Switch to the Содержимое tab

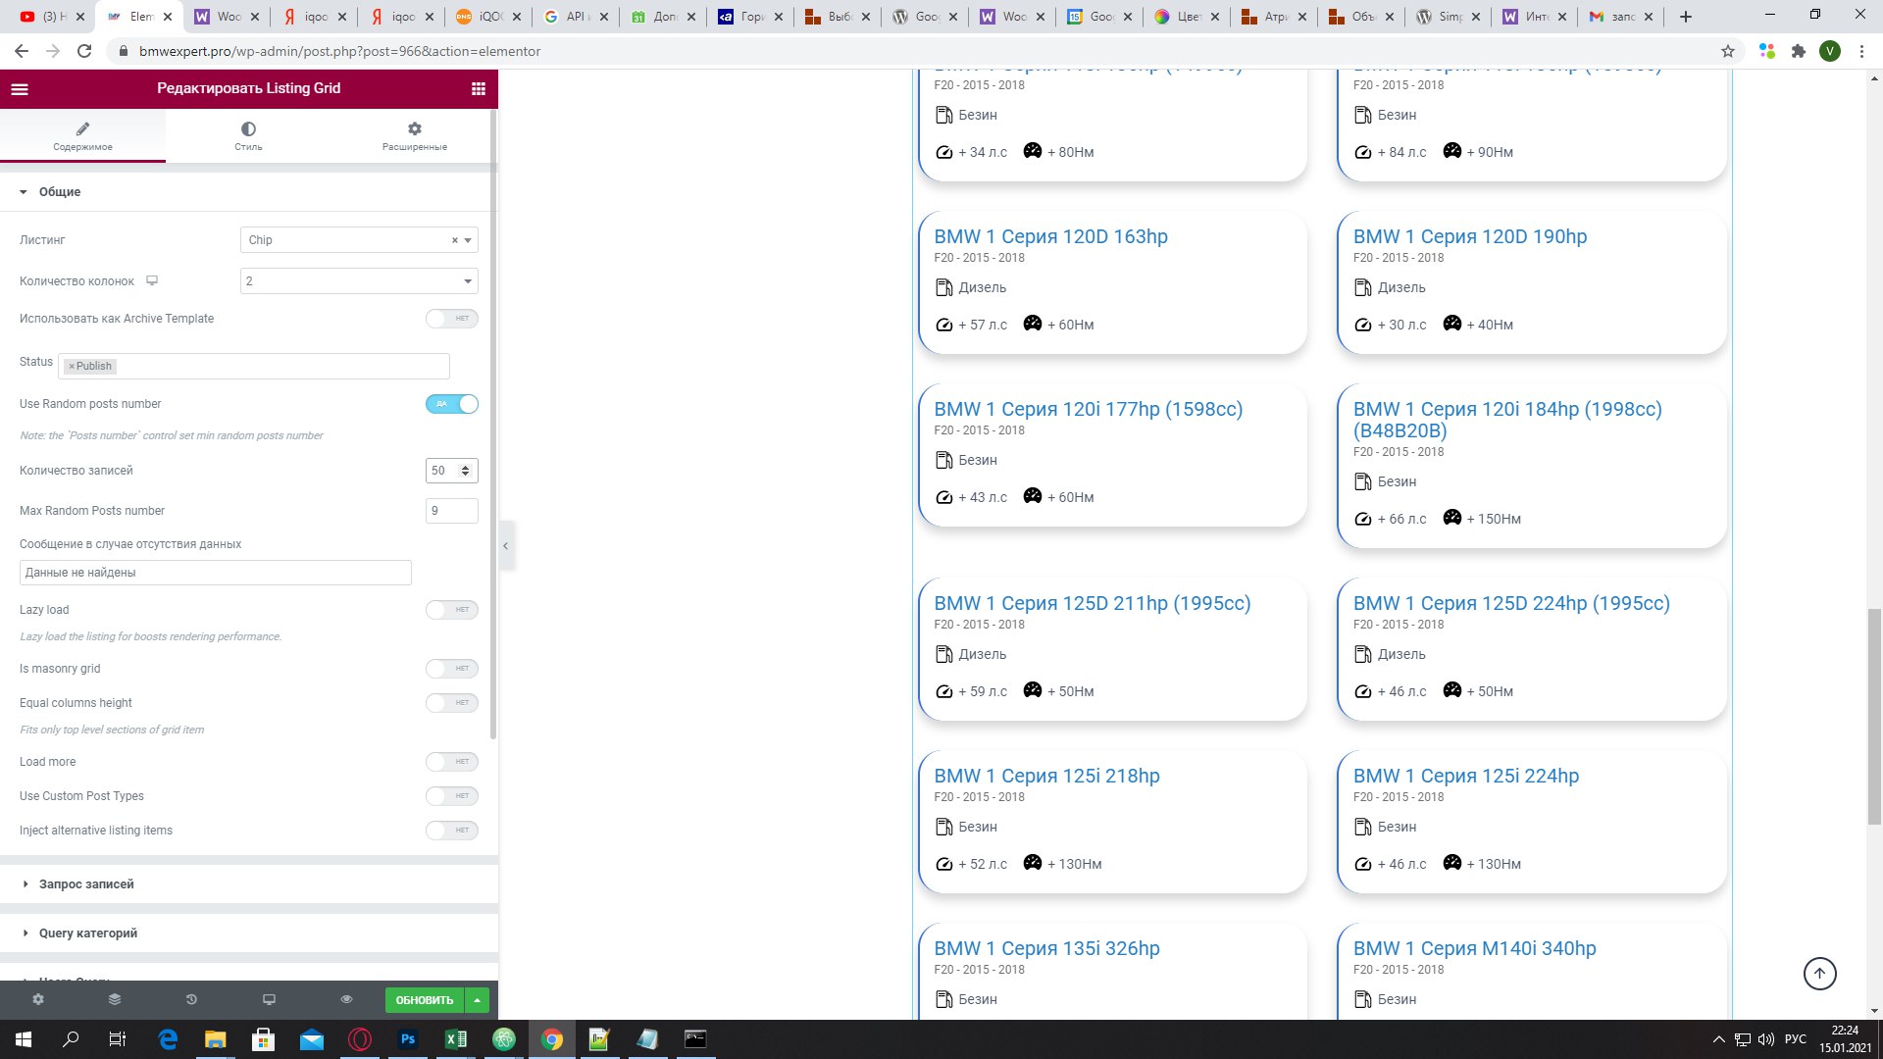click(x=82, y=136)
